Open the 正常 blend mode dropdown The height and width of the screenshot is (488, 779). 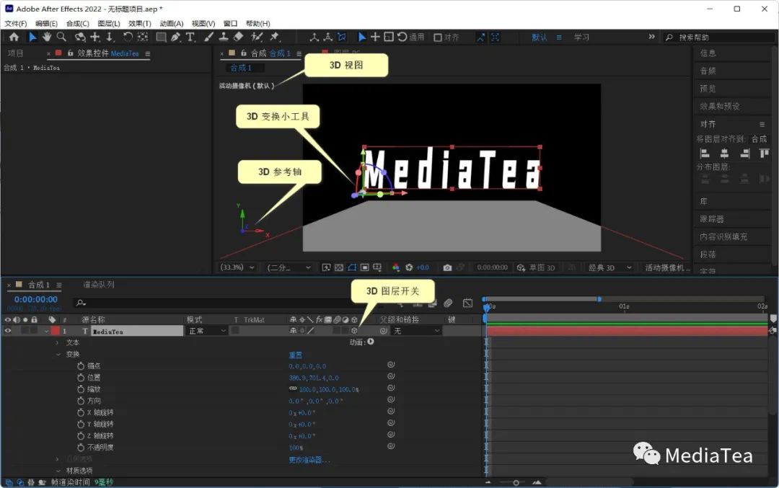coord(207,331)
